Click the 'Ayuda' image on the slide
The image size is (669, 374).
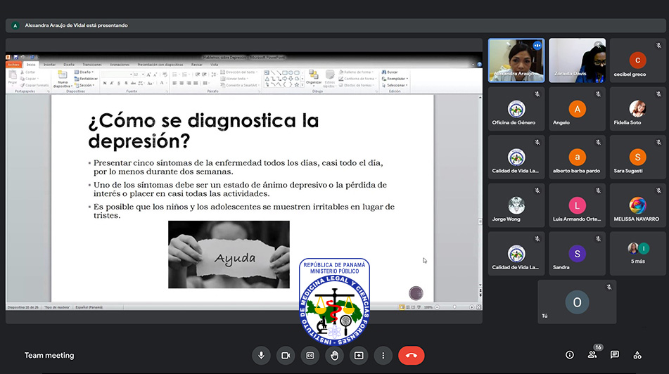tap(229, 254)
